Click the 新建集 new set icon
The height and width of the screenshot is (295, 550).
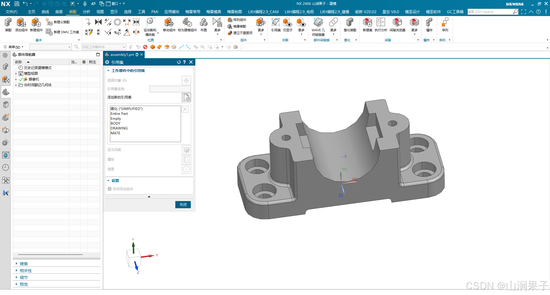pyautogui.click(x=368, y=24)
